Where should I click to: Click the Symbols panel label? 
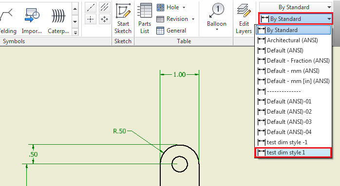14,41
